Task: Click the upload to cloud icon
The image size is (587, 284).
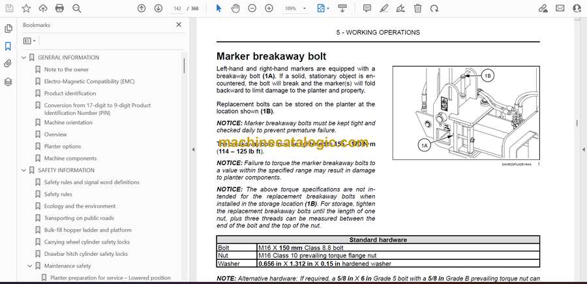Action: pos(43,8)
